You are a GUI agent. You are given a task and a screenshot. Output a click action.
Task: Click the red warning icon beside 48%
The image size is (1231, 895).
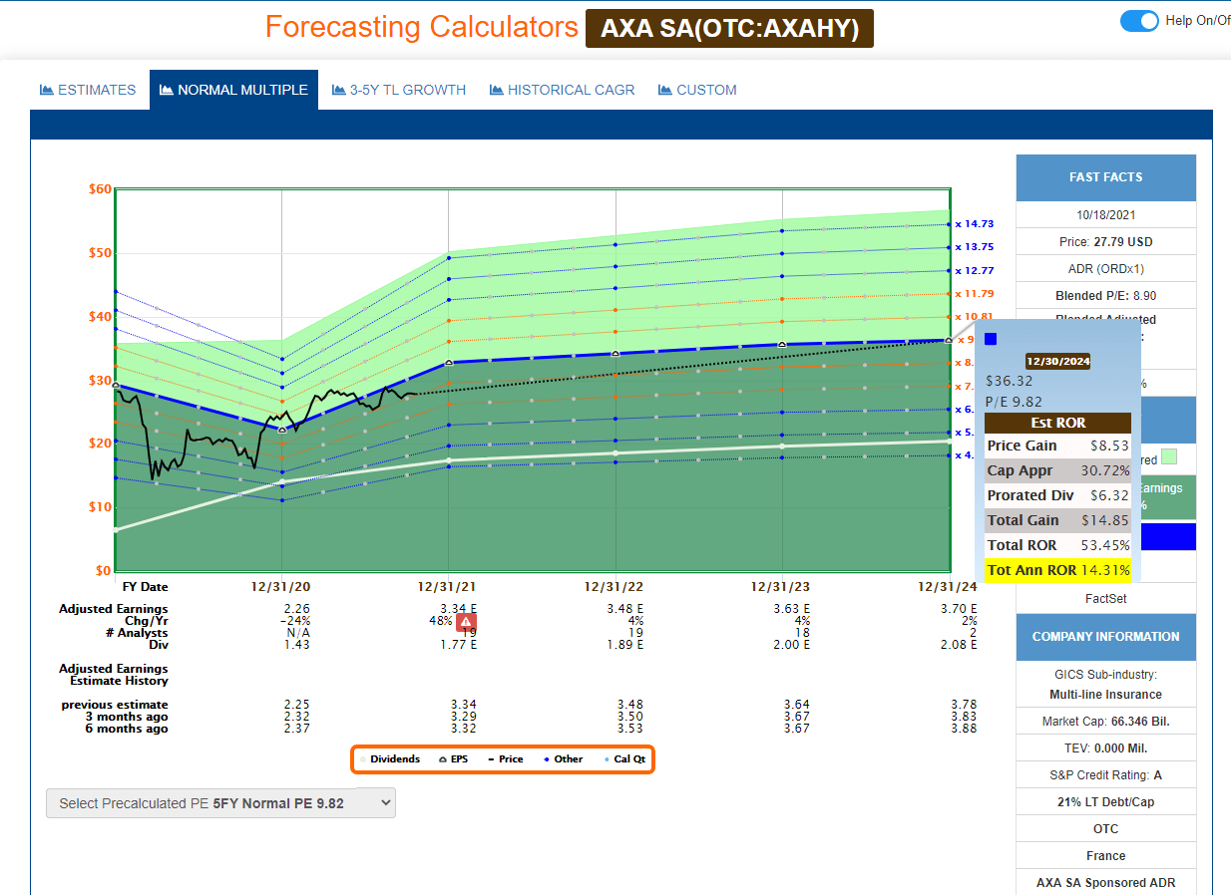tap(466, 622)
